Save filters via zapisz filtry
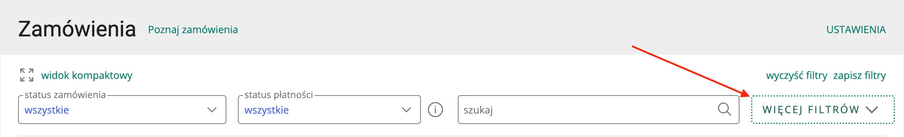This screenshot has width=904, height=137. 860,75
